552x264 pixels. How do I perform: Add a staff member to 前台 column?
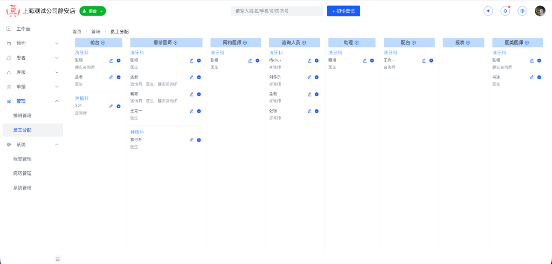(x=103, y=43)
